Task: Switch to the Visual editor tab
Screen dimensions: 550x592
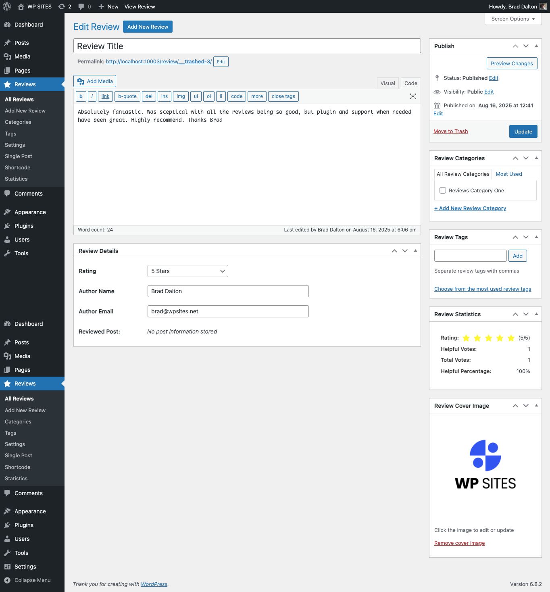Action: point(387,83)
